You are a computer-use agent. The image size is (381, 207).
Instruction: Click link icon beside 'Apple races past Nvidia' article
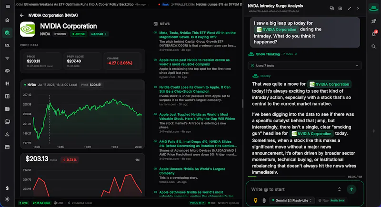coord(155,59)
